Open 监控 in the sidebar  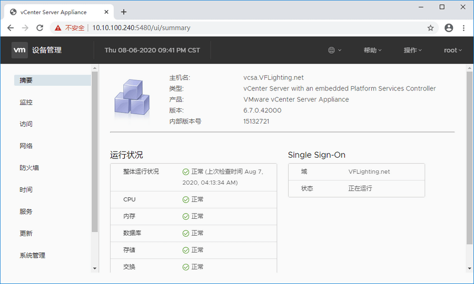pyautogui.click(x=26, y=103)
